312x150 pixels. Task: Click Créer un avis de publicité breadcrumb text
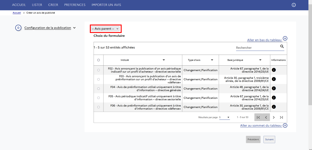click(41, 13)
